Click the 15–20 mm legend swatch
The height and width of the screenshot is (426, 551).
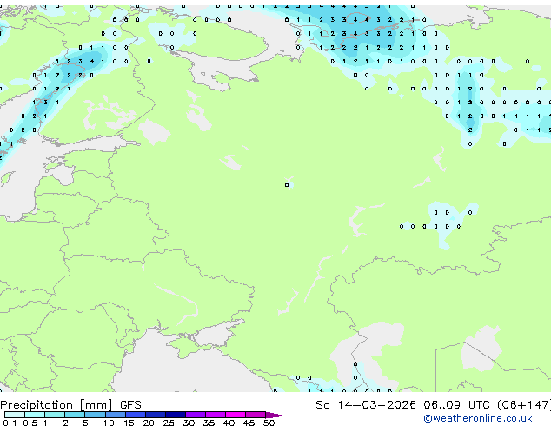click(135, 415)
